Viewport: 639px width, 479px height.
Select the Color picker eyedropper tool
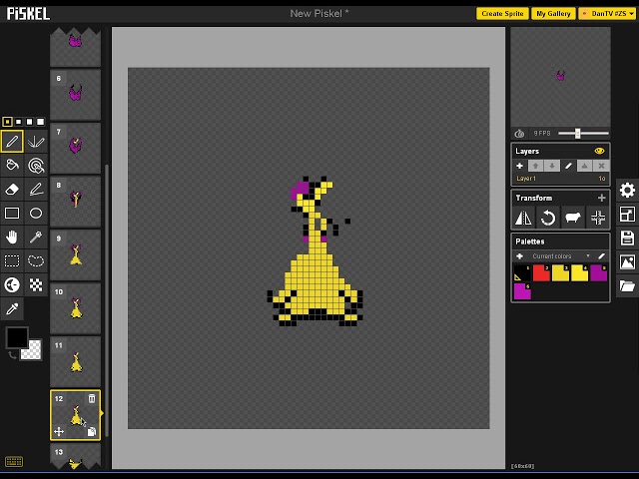point(12,308)
